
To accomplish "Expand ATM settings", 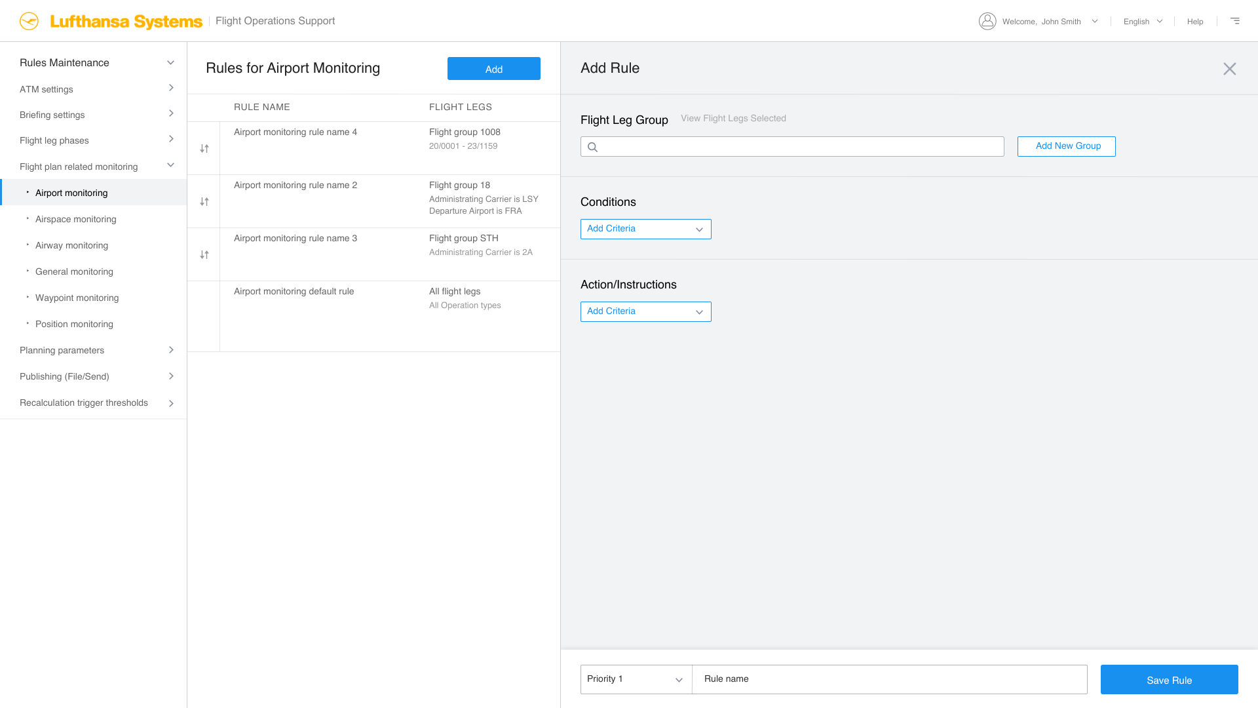I will point(171,88).
